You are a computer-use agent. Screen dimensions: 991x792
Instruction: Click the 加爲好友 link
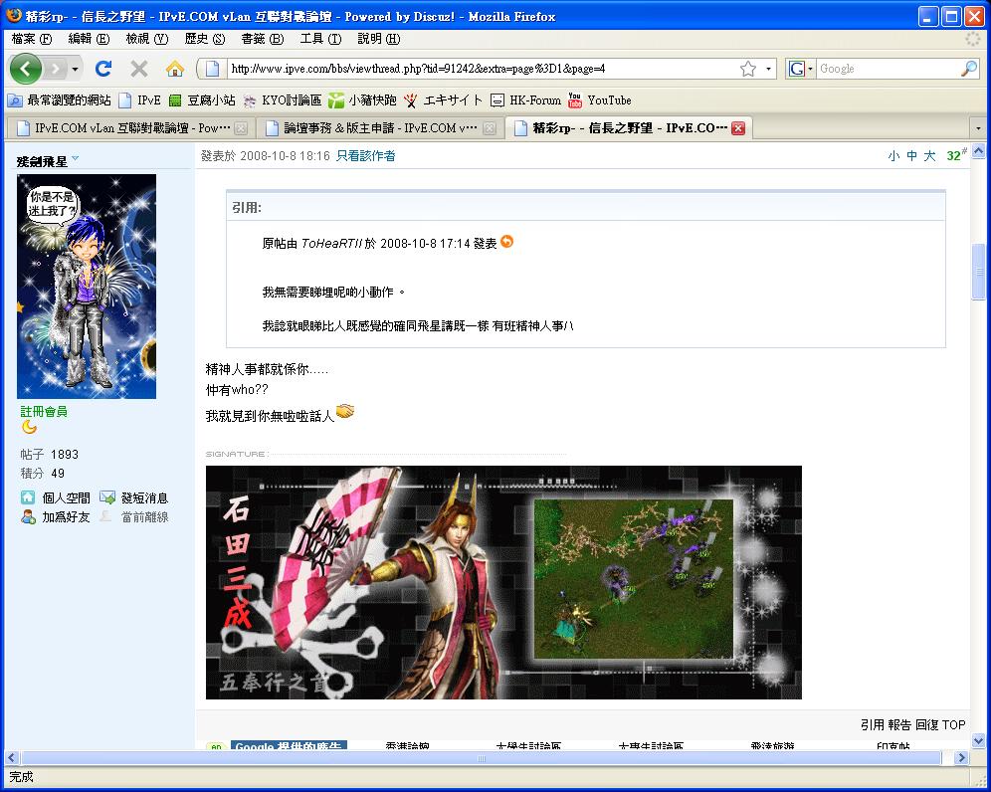[66, 517]
